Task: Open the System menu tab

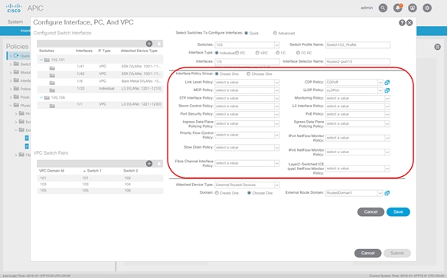Action: coord(15,21)
